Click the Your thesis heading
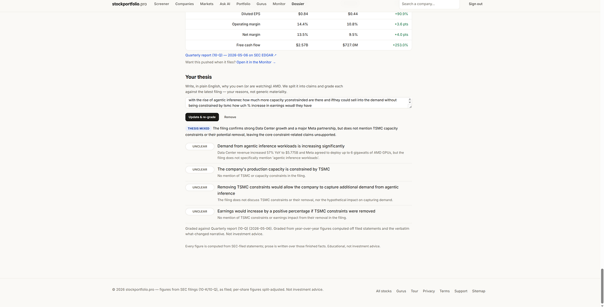 click(x=198, y=77)
